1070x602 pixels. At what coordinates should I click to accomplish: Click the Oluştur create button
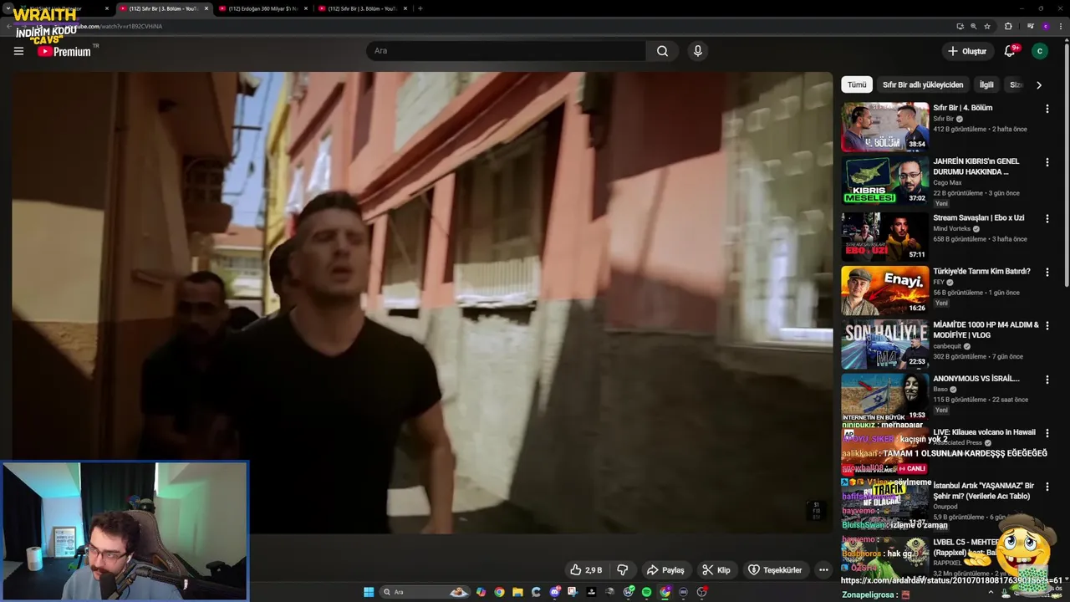967,51
